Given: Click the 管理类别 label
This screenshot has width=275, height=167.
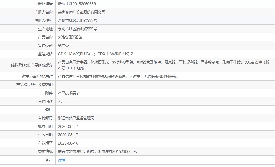Looking at the screenshot, I should 45,45.
